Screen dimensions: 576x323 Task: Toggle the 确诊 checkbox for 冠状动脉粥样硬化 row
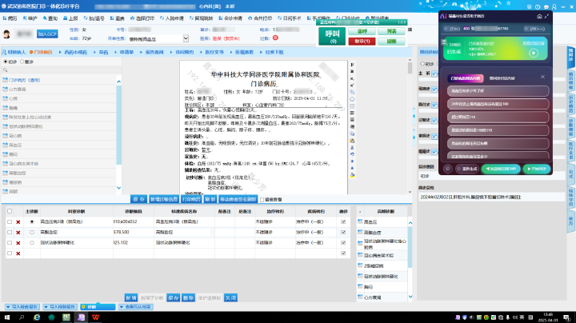pyautogui.click(x=343, y=242)
